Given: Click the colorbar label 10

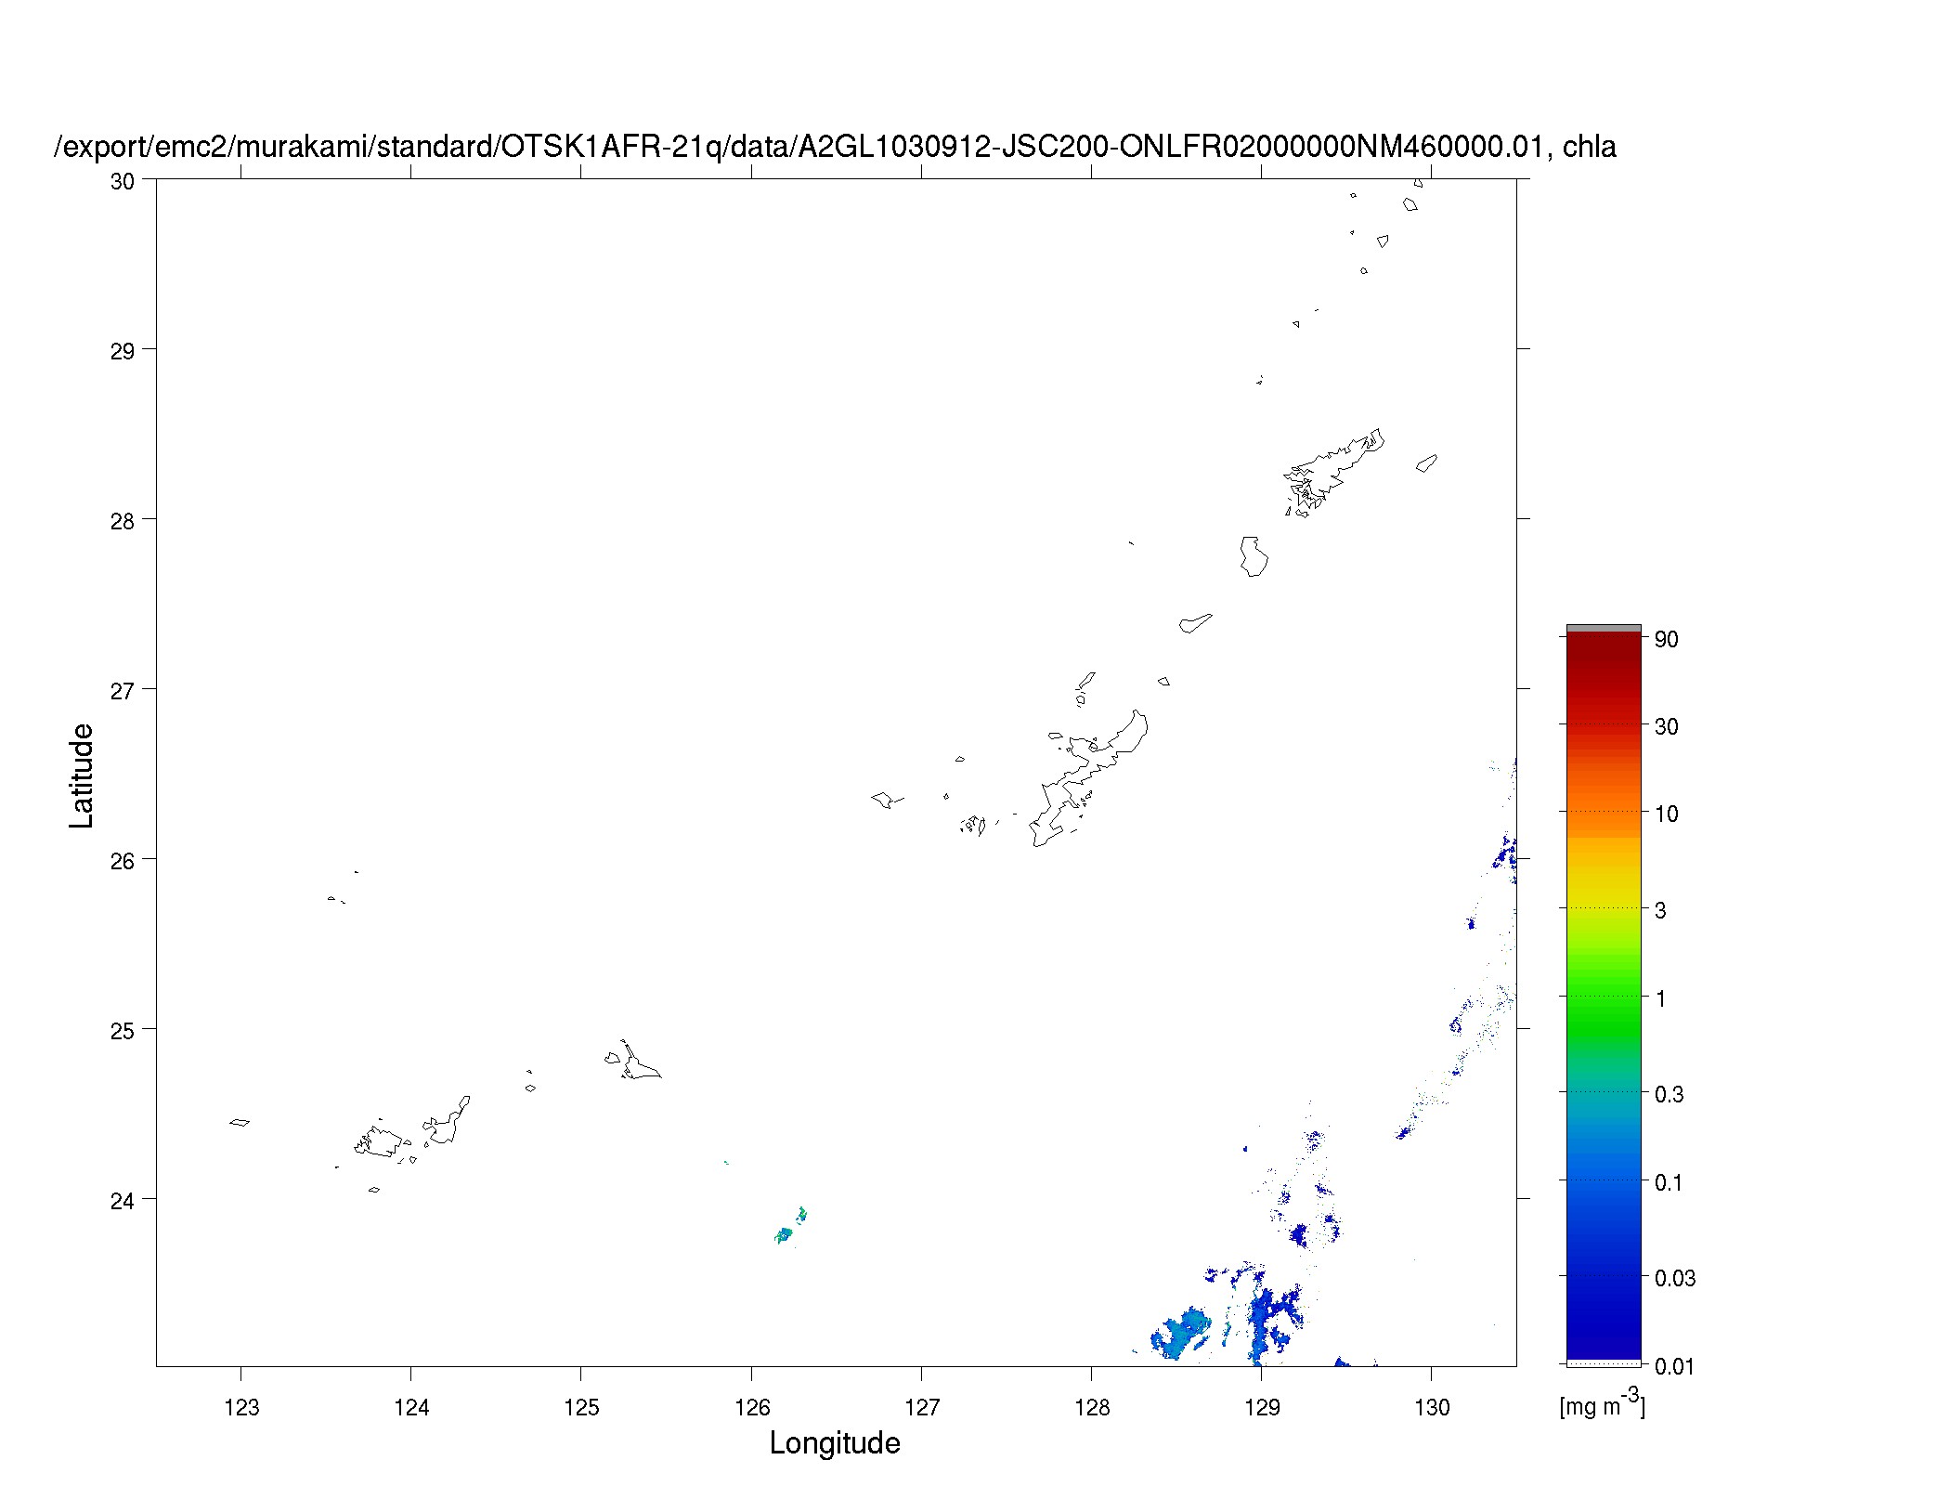Looking at the screenshot, I should (x=1667, y=815).
